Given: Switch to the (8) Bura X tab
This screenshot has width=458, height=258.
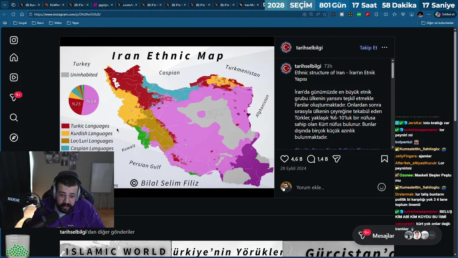Looking at the screenshot, I should (29, 5).
